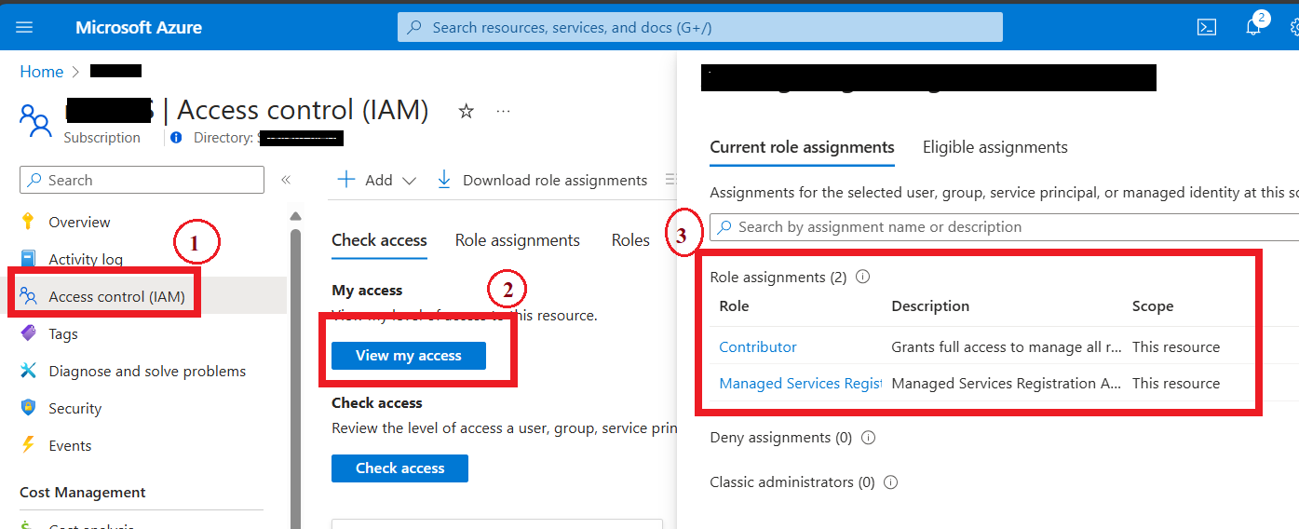
Task: Open the Managed Services Registration role link
Action: [x=800, y=383]
